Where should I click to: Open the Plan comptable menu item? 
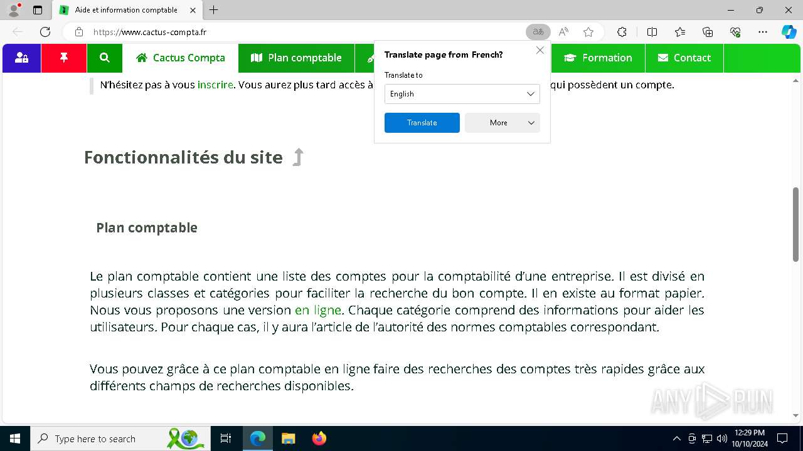[296, 58]
